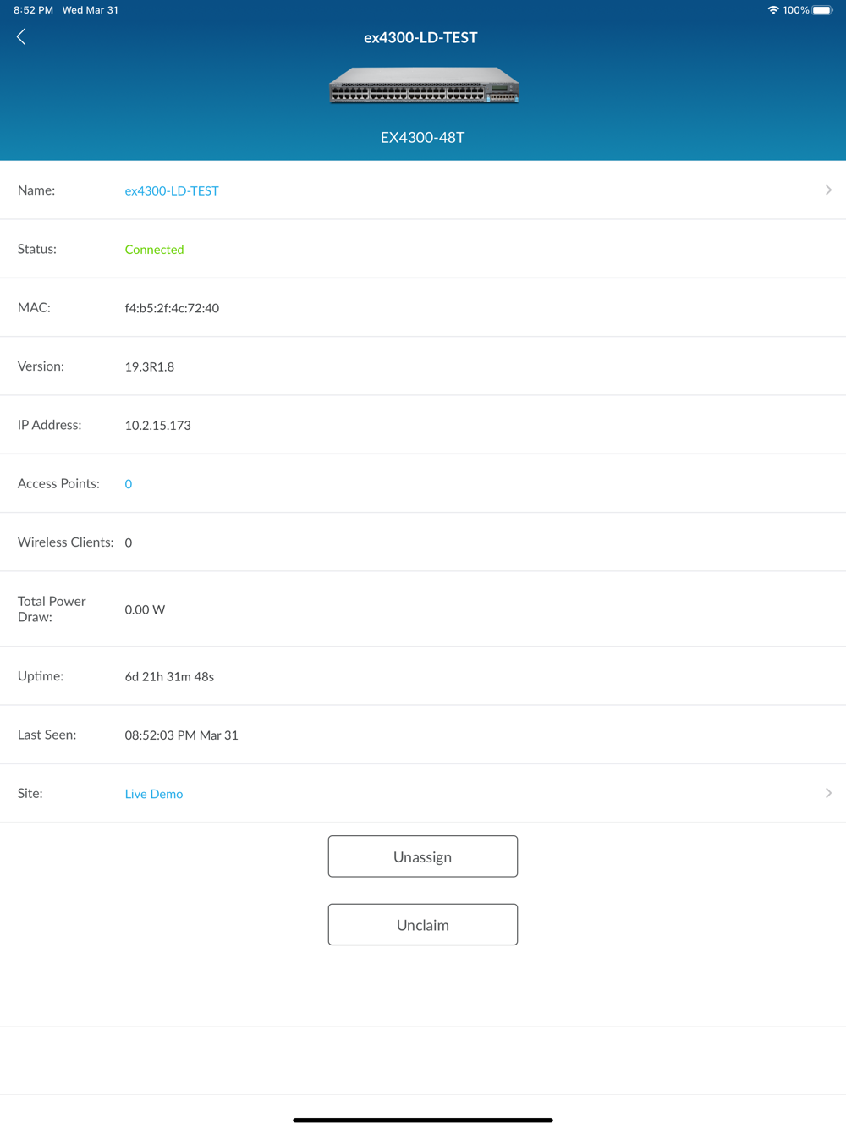This screenshot has height=1129, width=846.
Task: Select Total Power Draw 0.00 W
Action: point(145,609)
